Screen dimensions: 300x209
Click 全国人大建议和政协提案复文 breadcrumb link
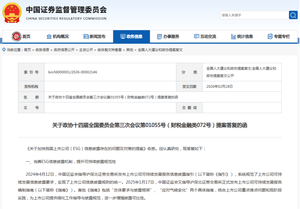click(x=160, y=50)
